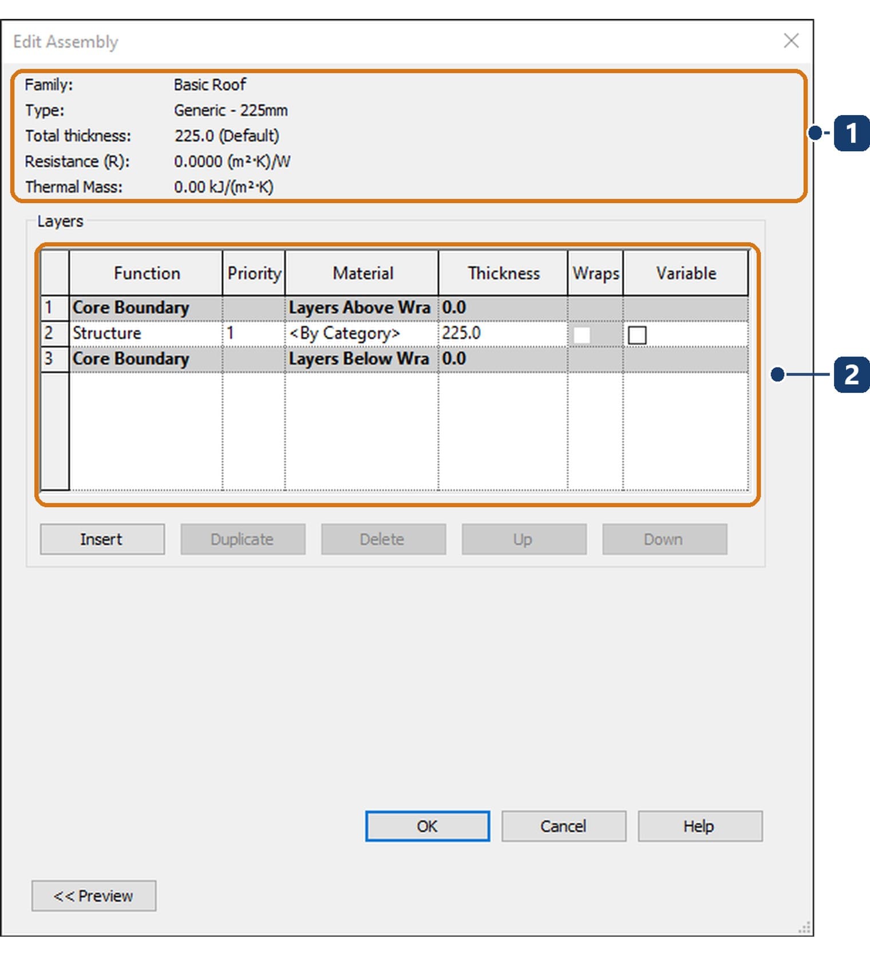Image resolution: width=870 pixels, height=955 pixels.
Task: Collapse the preview with << Preview button
Action: pos(94,895)
